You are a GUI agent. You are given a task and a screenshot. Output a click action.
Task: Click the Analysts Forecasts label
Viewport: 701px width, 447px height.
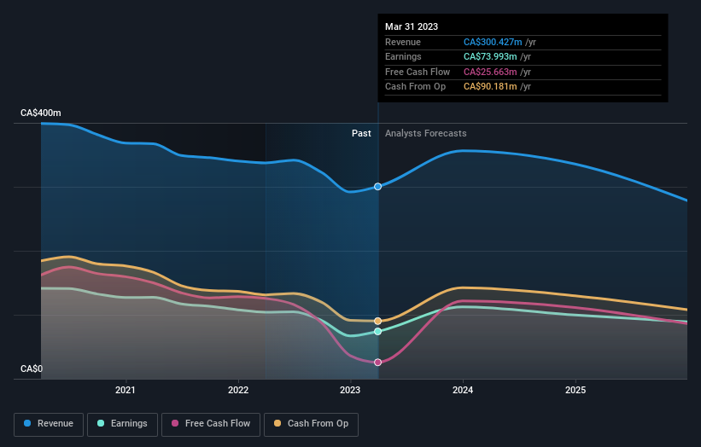[425, 133]
